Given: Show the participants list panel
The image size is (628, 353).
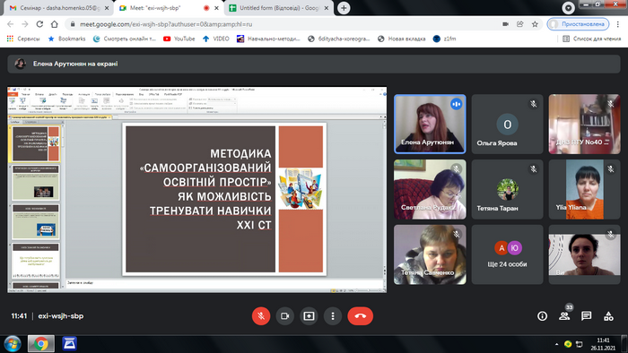Looking at the screenshot, I should 564,316.
